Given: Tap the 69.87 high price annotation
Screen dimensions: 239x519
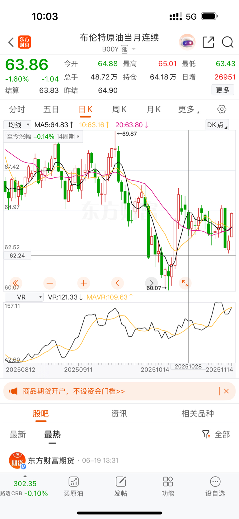Looking at the screenshot, I should (x=127, y=134).
